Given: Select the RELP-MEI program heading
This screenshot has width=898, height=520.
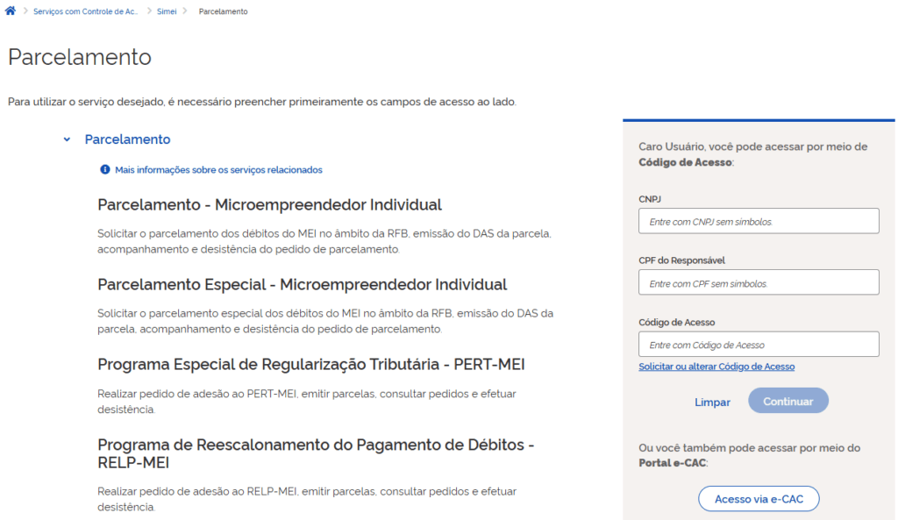Looking at the screenshot, I should tap(316, 453).
